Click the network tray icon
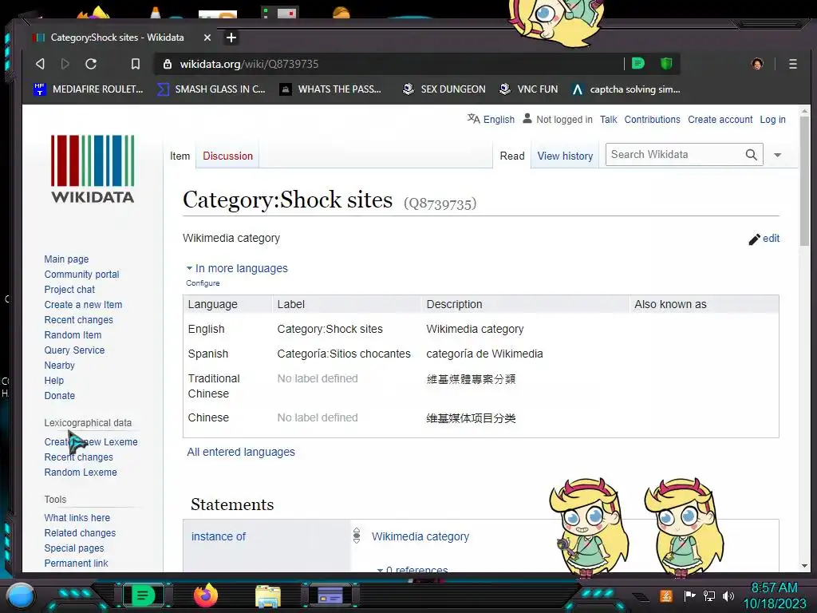This screenshot has width=817, height=613. coord(708,595)
